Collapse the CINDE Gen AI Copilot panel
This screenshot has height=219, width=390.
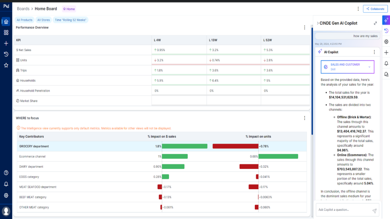click(x=318, y=23)
